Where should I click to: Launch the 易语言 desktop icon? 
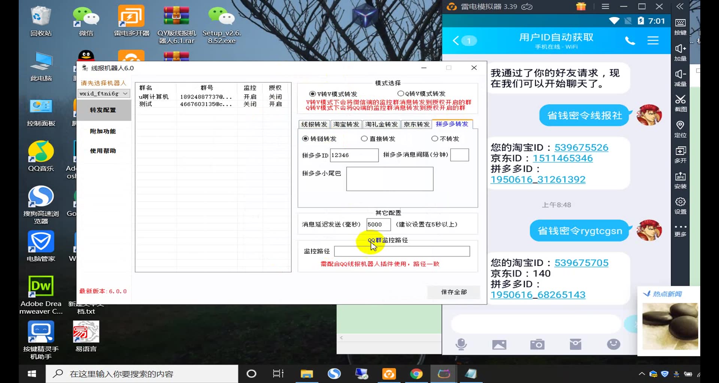[x=86, y=337]
